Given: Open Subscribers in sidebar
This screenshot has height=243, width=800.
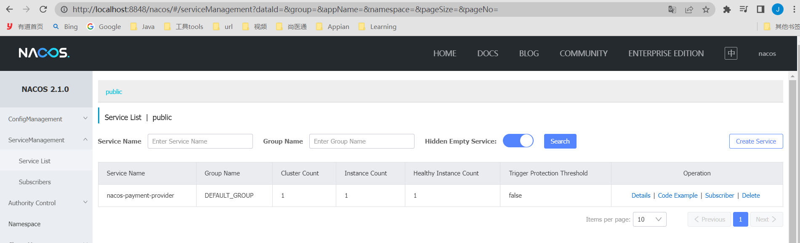Looking at the screenshot, I should pyautogui.click(x=46, y=182).
